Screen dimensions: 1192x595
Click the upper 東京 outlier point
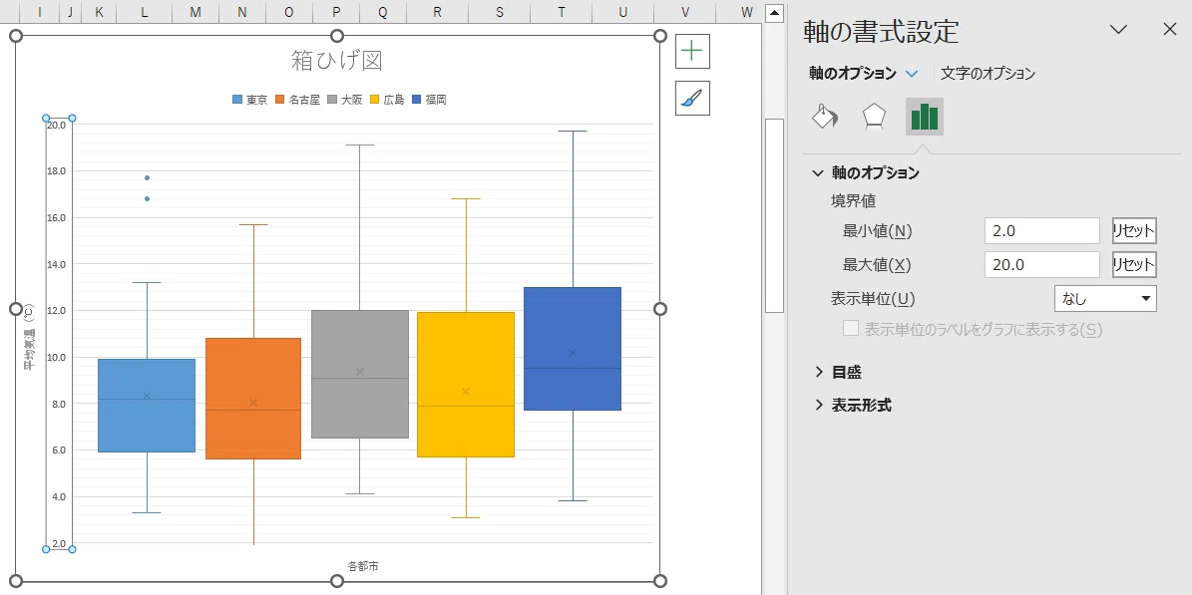point(147,177)
